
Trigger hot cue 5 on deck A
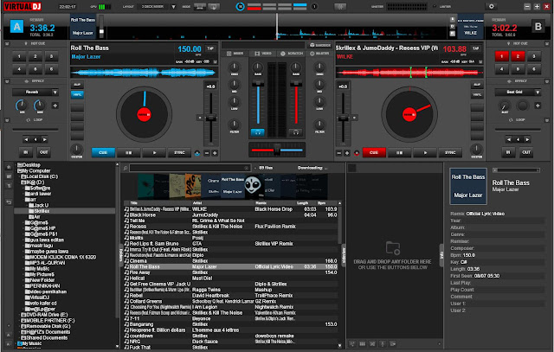[x=35, y=69]
